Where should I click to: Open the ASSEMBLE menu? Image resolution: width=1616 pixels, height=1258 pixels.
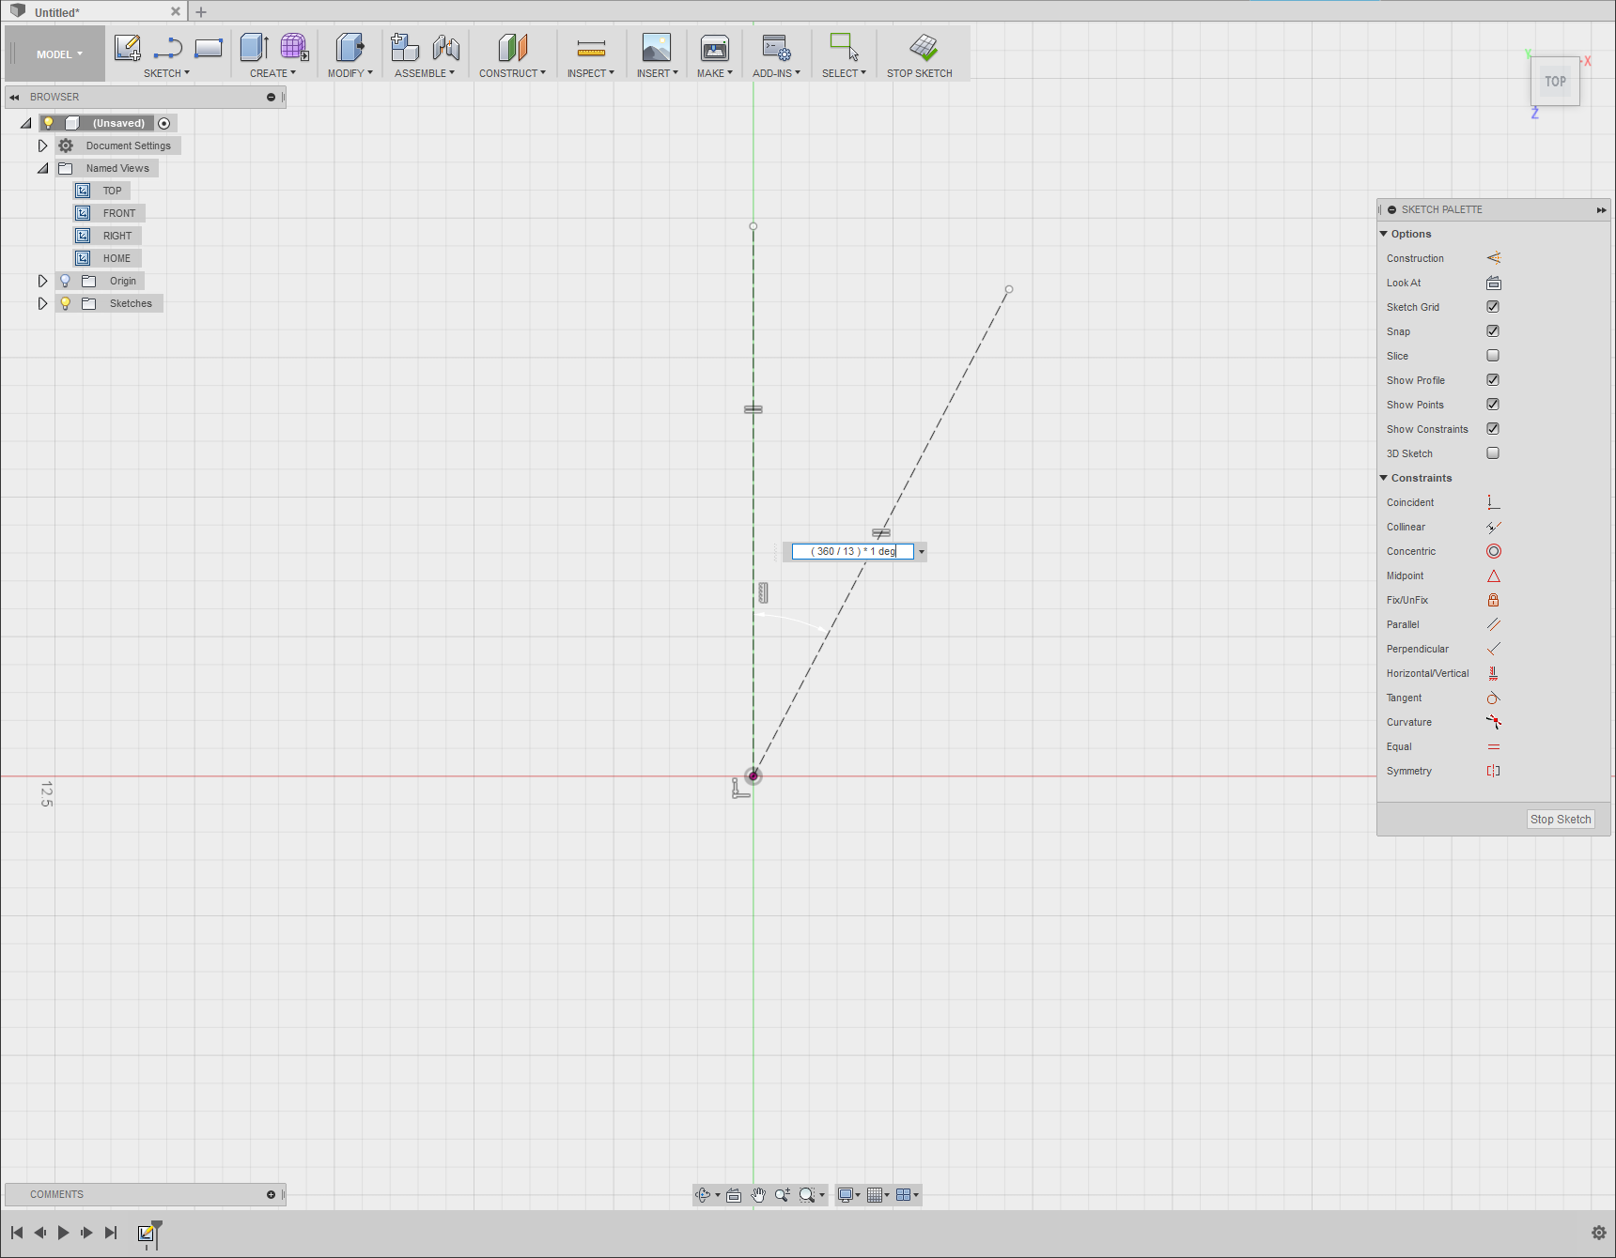[425, 73]
